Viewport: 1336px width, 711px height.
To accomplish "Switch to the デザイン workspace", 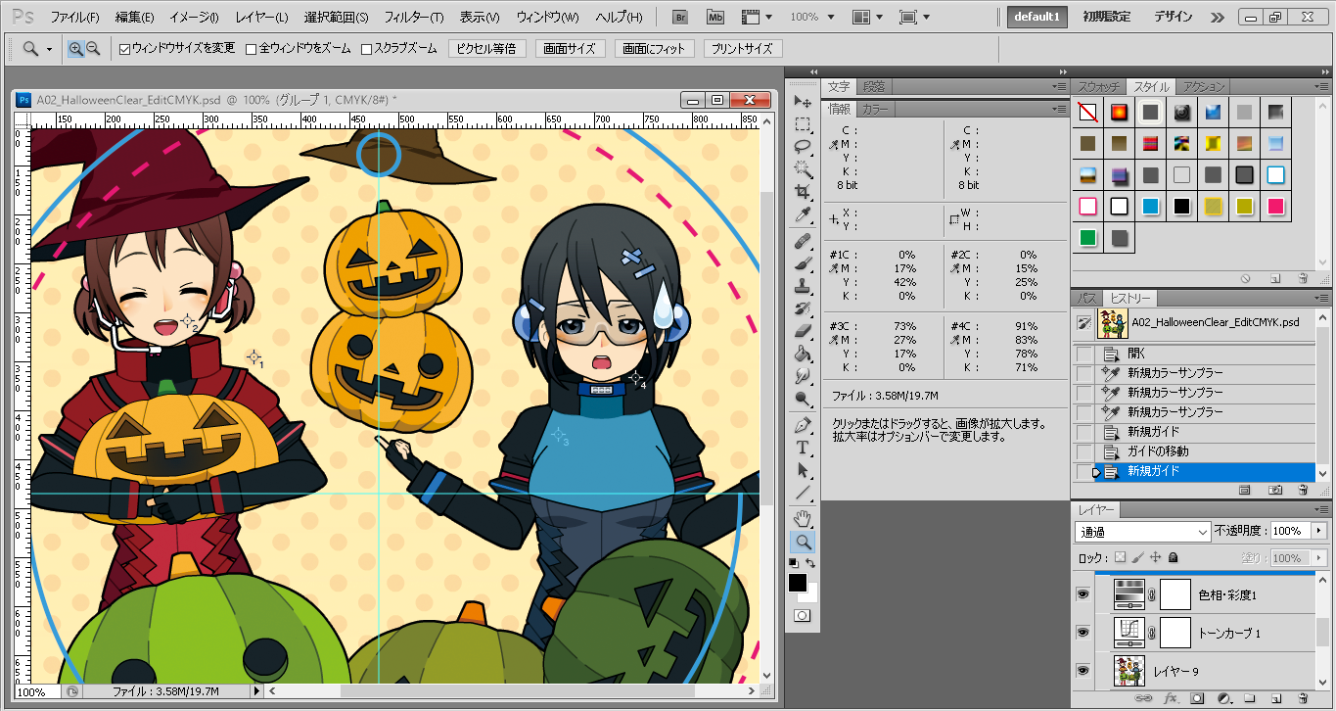I will coord(1173,18).
